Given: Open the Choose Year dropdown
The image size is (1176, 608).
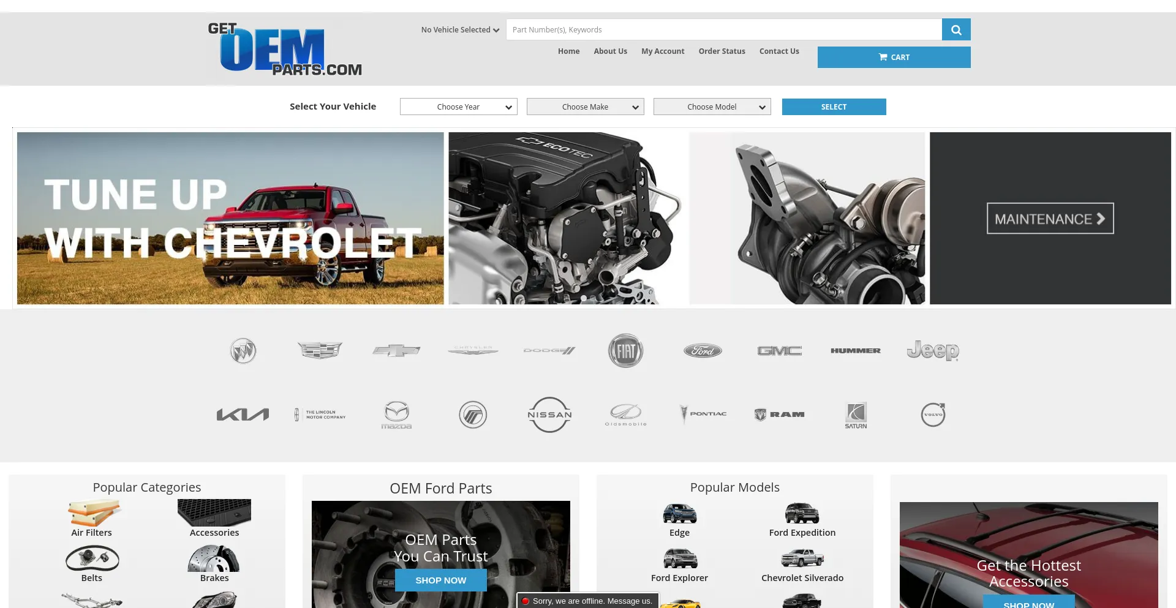Looking at the screenshot, I should click(459, 107).
